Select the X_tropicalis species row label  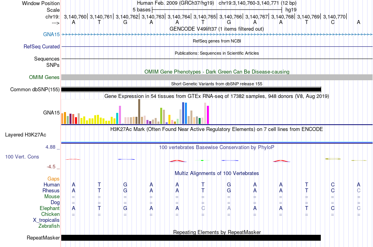[x=46, y=220]
